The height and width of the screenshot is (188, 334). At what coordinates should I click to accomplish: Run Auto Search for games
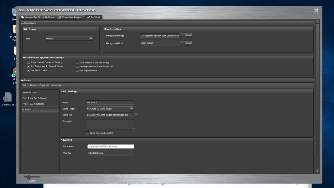point(58,86)
